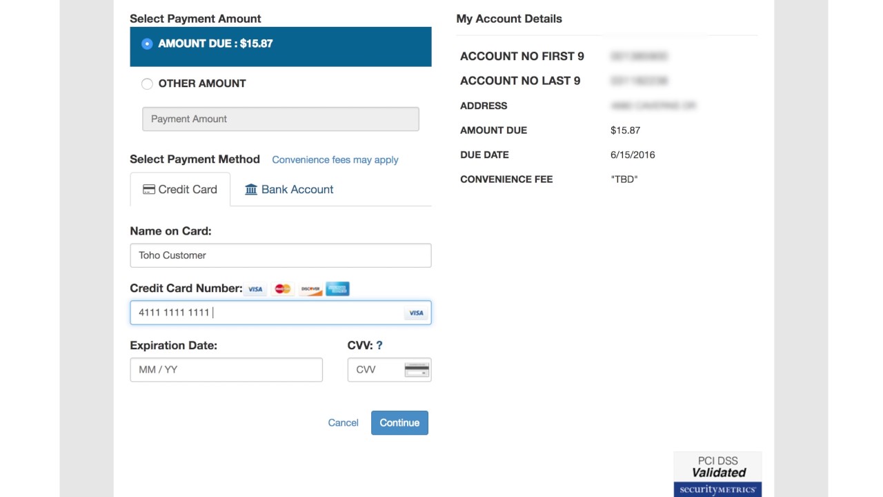The width and height of the screenshot is (883, 497).
Task: Switch to the Bank Account tab
Action: pyautogui.click(x=289, y=189)
